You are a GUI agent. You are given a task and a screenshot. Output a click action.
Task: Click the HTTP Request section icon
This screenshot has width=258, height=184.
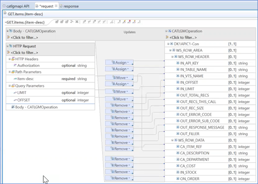coord(11,46)
